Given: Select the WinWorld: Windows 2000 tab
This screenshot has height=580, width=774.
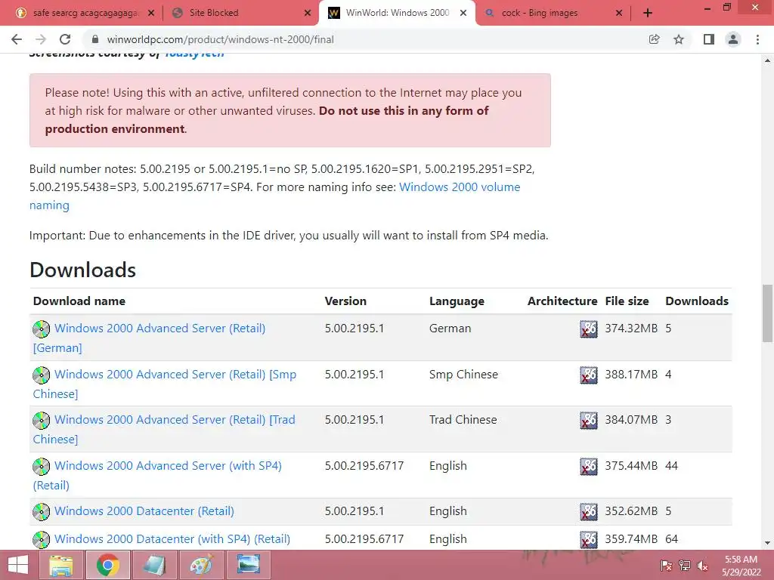Looking at the screenshot, I should (398, 13).
